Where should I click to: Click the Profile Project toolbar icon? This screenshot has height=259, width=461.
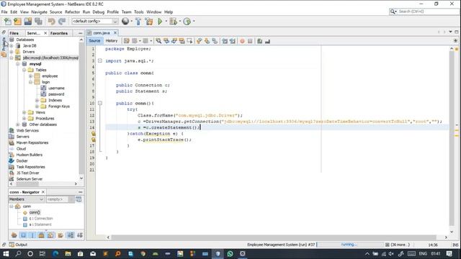click(x=187, y=22)
